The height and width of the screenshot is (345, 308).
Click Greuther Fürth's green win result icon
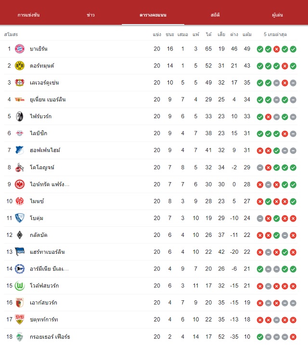coord(260,337)
